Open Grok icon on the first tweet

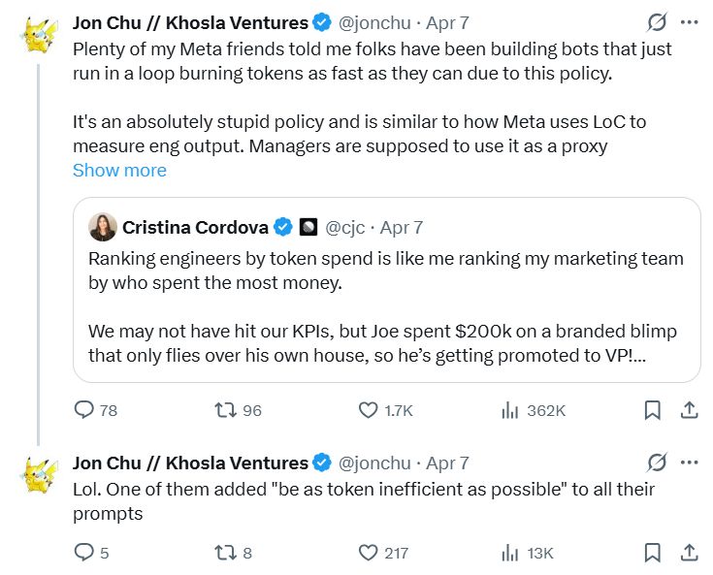tap(656, 22)
